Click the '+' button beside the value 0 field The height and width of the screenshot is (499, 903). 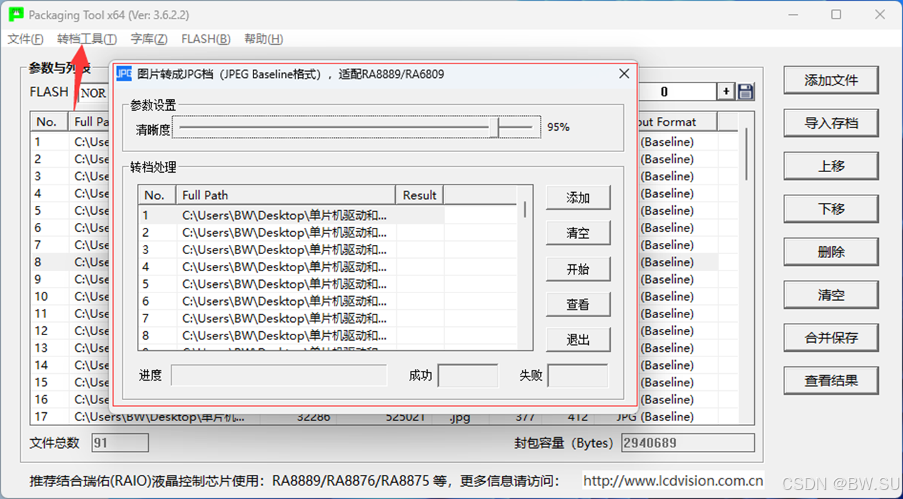coord(727,90)
